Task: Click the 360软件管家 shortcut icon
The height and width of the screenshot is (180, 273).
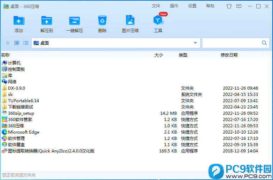Action: 4,119
